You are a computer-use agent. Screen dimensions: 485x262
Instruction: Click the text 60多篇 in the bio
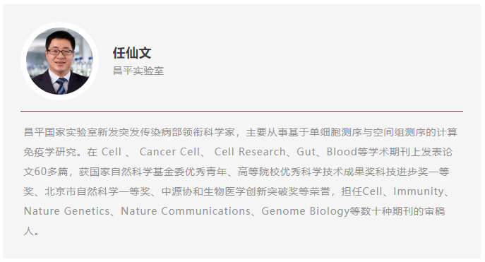pyautogui.click(x=51, y=172)
